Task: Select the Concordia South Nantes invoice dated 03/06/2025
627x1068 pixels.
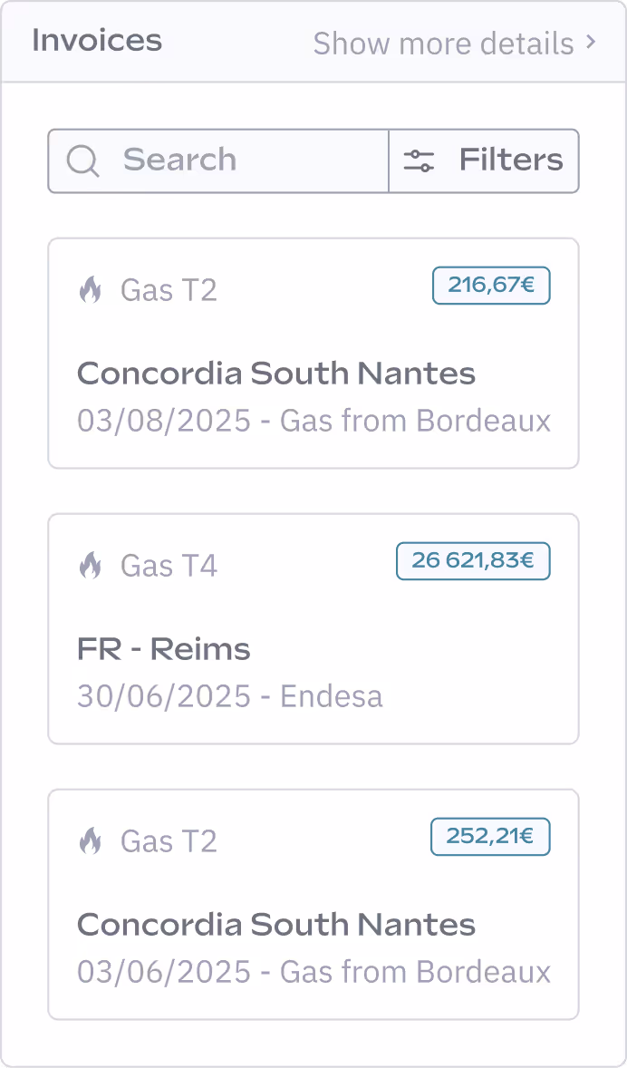Action: coord(313,905)
